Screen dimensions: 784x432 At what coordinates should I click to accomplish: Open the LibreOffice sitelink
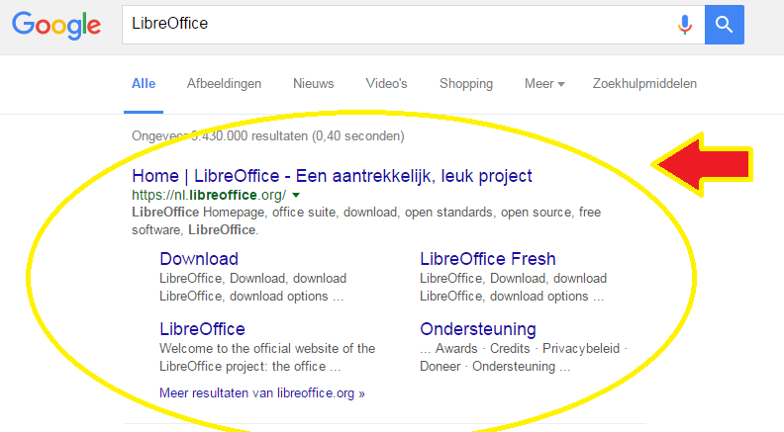[x=202, y=329]
